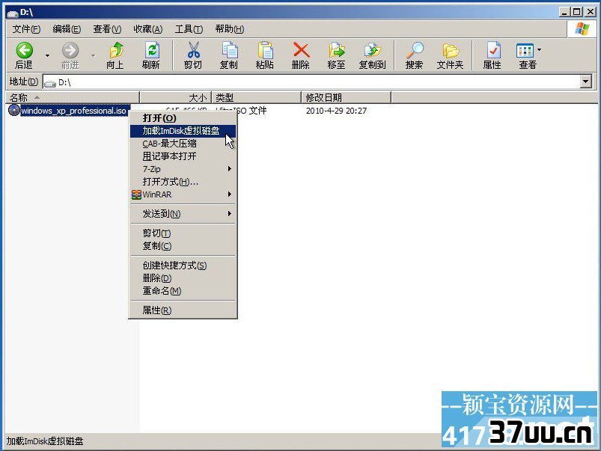601x451 pixels.
Task: Click the date 2010-4-29 20:27
Action: [336, 111]
